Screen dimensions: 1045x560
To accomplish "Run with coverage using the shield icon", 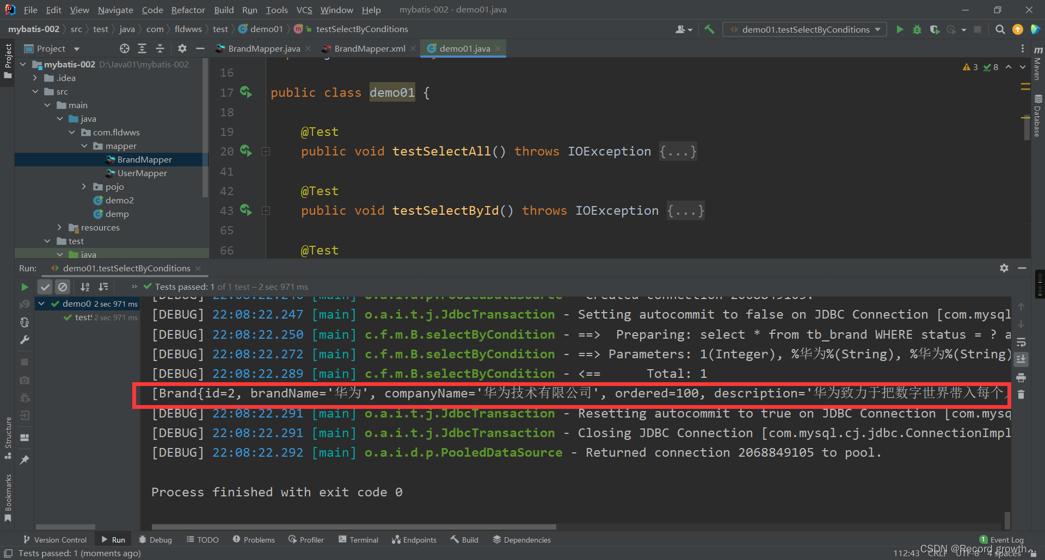I will (935, 29).
